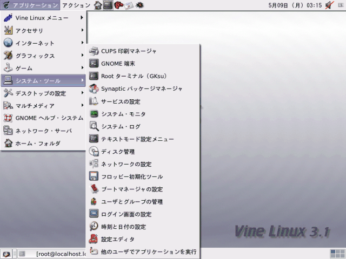Open the テキストモード設定メニュー icon

click(94, 139)
